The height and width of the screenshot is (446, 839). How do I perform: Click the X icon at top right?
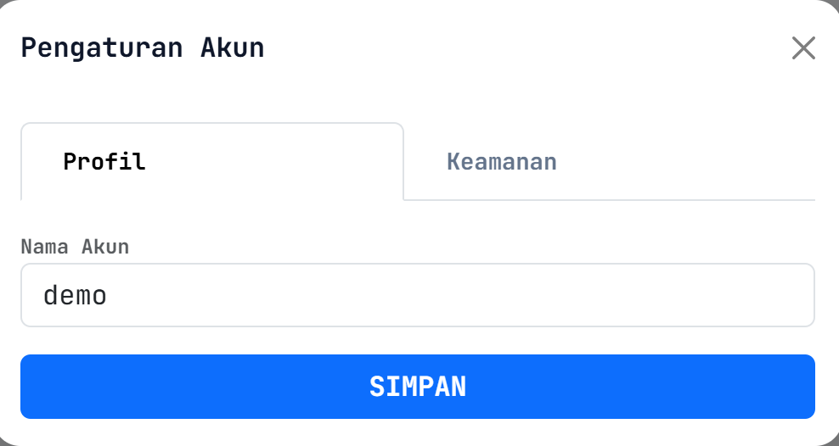point(802,48)
